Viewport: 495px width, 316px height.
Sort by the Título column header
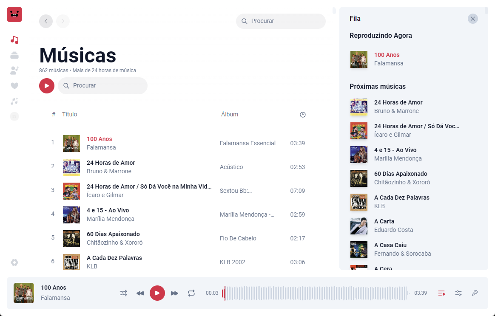tap(69, 114)
